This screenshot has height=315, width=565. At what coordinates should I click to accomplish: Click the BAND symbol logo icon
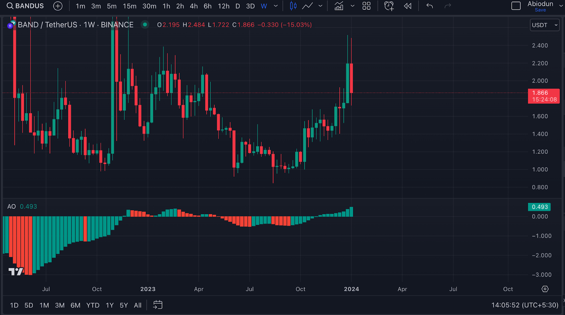[x=11, y=25]
